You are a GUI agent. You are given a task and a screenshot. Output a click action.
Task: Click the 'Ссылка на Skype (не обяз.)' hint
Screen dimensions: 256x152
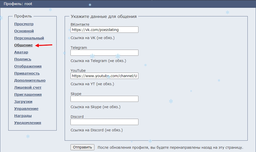[x=95, y=107]
